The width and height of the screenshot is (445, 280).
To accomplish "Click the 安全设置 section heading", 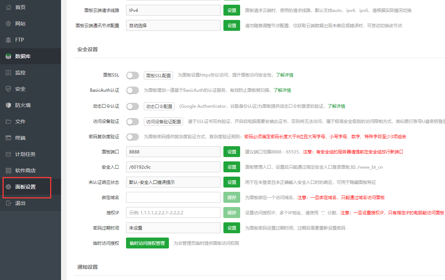I will 88,49.
